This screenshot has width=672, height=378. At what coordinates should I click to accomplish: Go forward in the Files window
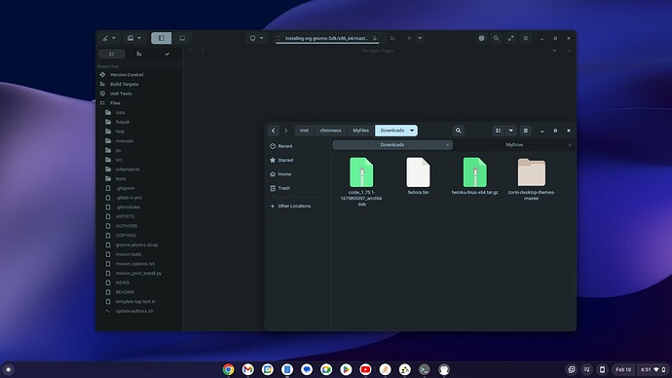[286, 131]
